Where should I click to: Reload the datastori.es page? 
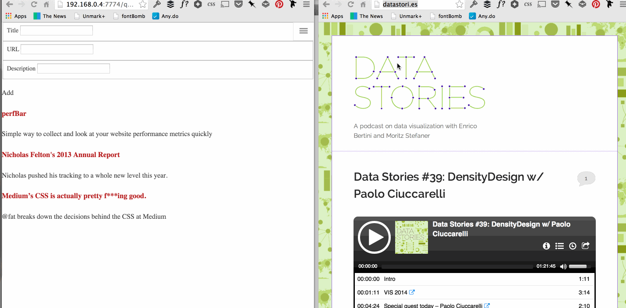[350, 5]
